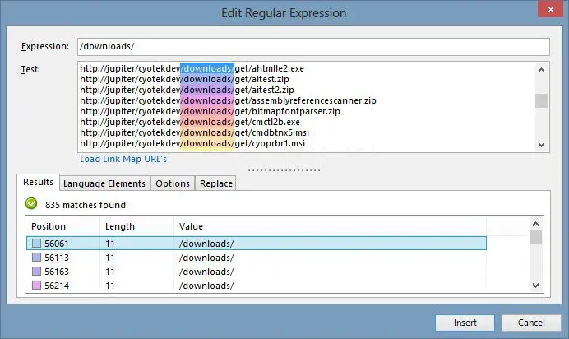569x339 pixels.
Task: Click the Test box scroll up arrow
Action: pyautogui.click(x=541, y=70)
